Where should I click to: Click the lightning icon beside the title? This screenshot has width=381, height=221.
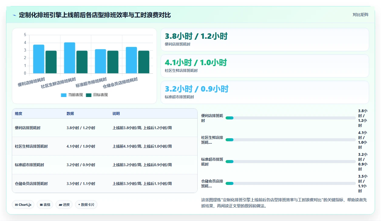[15, 15]
